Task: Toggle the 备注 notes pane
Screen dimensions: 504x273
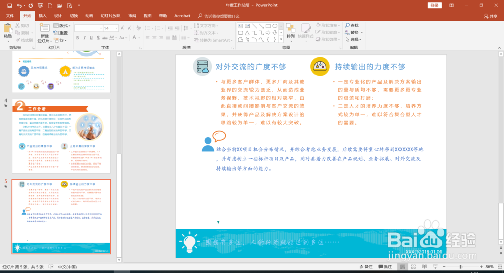Action: 366,267
